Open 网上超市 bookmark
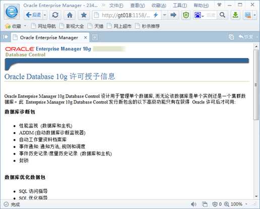260x209 pixels. pos(119,26)
